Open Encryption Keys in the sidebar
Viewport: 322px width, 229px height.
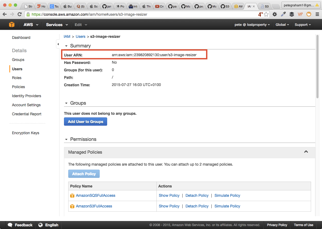(x=26, y=133)
